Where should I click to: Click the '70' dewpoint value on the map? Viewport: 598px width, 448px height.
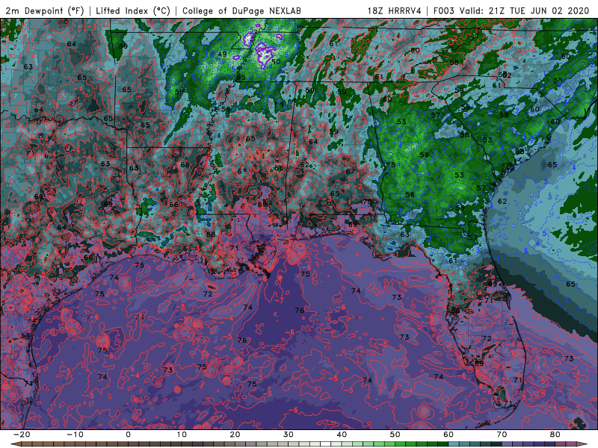tap(367, 202)
